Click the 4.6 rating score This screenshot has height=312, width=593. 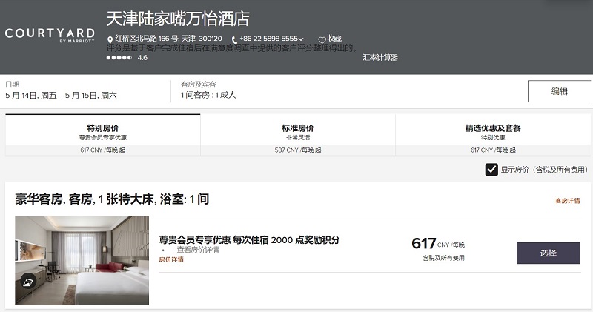point(142,58)
